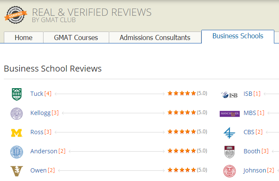
Task: Click the Tuck school shield logo
Action: tap(16, 94)
